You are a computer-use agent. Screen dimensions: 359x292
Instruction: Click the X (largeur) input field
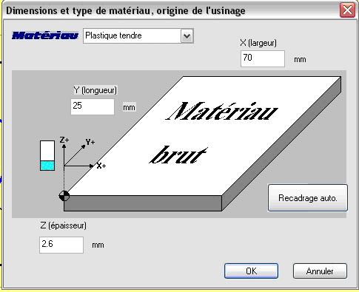[263, 58]
